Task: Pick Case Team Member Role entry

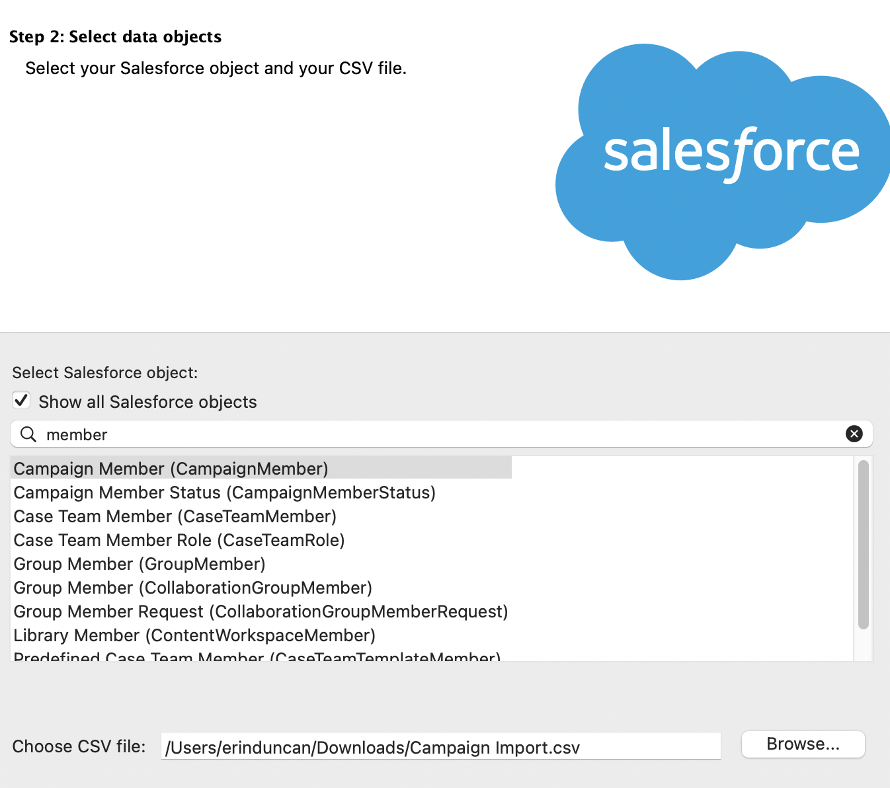Action: tap(179, 540)
